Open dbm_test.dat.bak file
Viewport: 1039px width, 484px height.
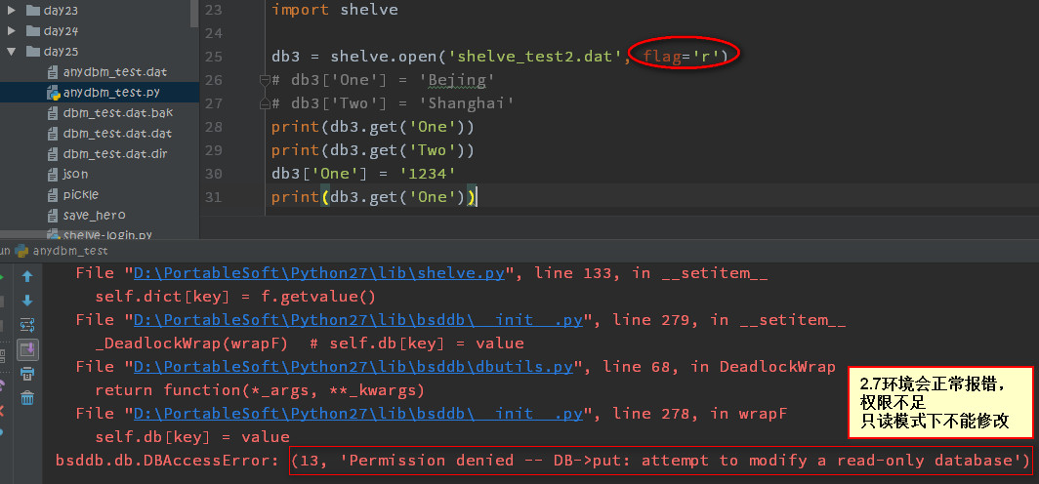tap(110, 112)
